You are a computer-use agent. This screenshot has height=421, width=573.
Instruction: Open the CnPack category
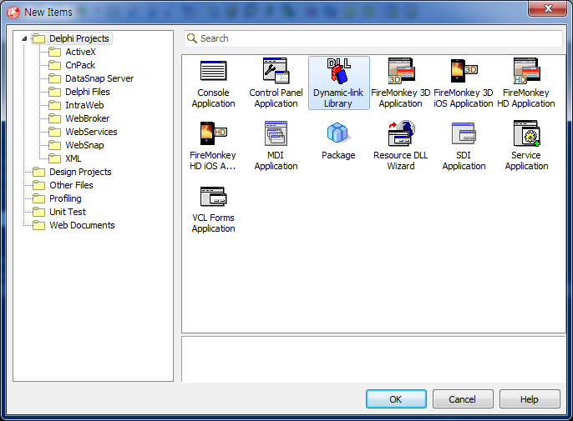(72, 65)
